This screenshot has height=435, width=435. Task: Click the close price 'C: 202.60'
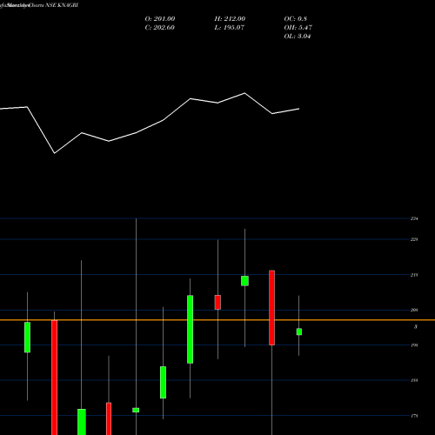[x=159, y=28]
